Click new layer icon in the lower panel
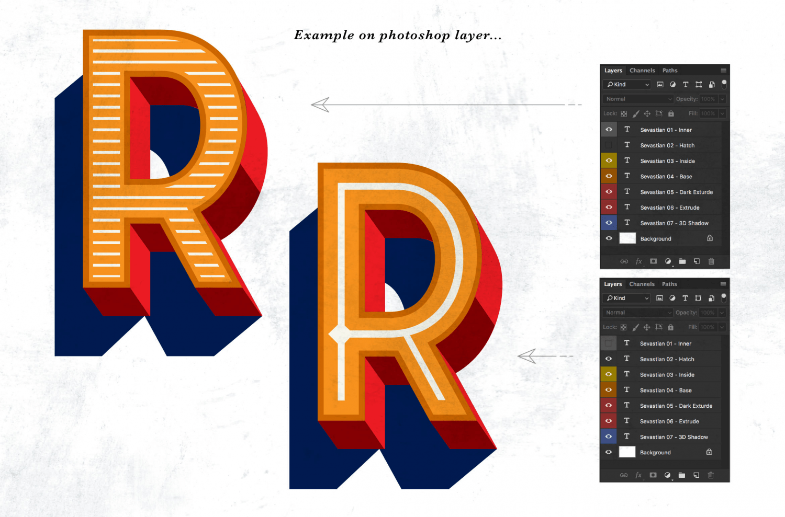This screenshot has width=785, height=517. tap(696, 475)
